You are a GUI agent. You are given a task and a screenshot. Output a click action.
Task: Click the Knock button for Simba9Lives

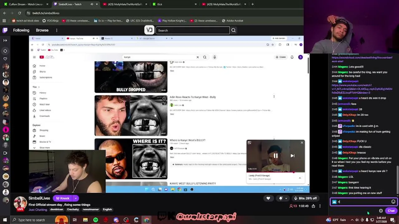62,198
